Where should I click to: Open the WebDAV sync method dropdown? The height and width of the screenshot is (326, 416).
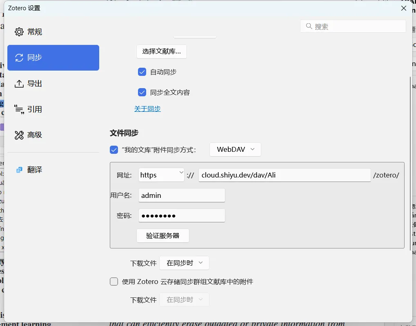coord(235,149)
